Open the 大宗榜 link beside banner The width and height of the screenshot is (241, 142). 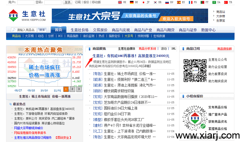click(x=221, y=16)
